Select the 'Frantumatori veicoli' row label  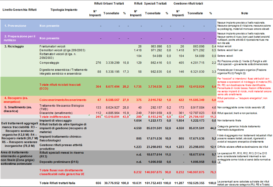[x=52, y=46]
